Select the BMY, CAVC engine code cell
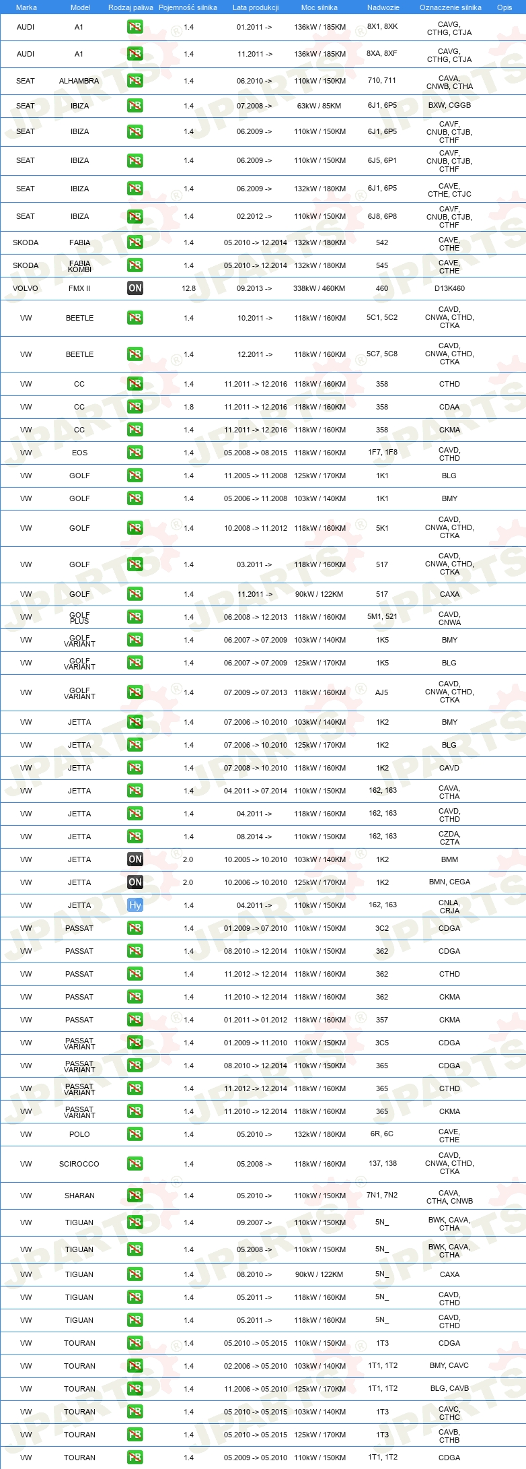Image resolution: width=526 pixels, height=1469 pixels. [449, 1365]
